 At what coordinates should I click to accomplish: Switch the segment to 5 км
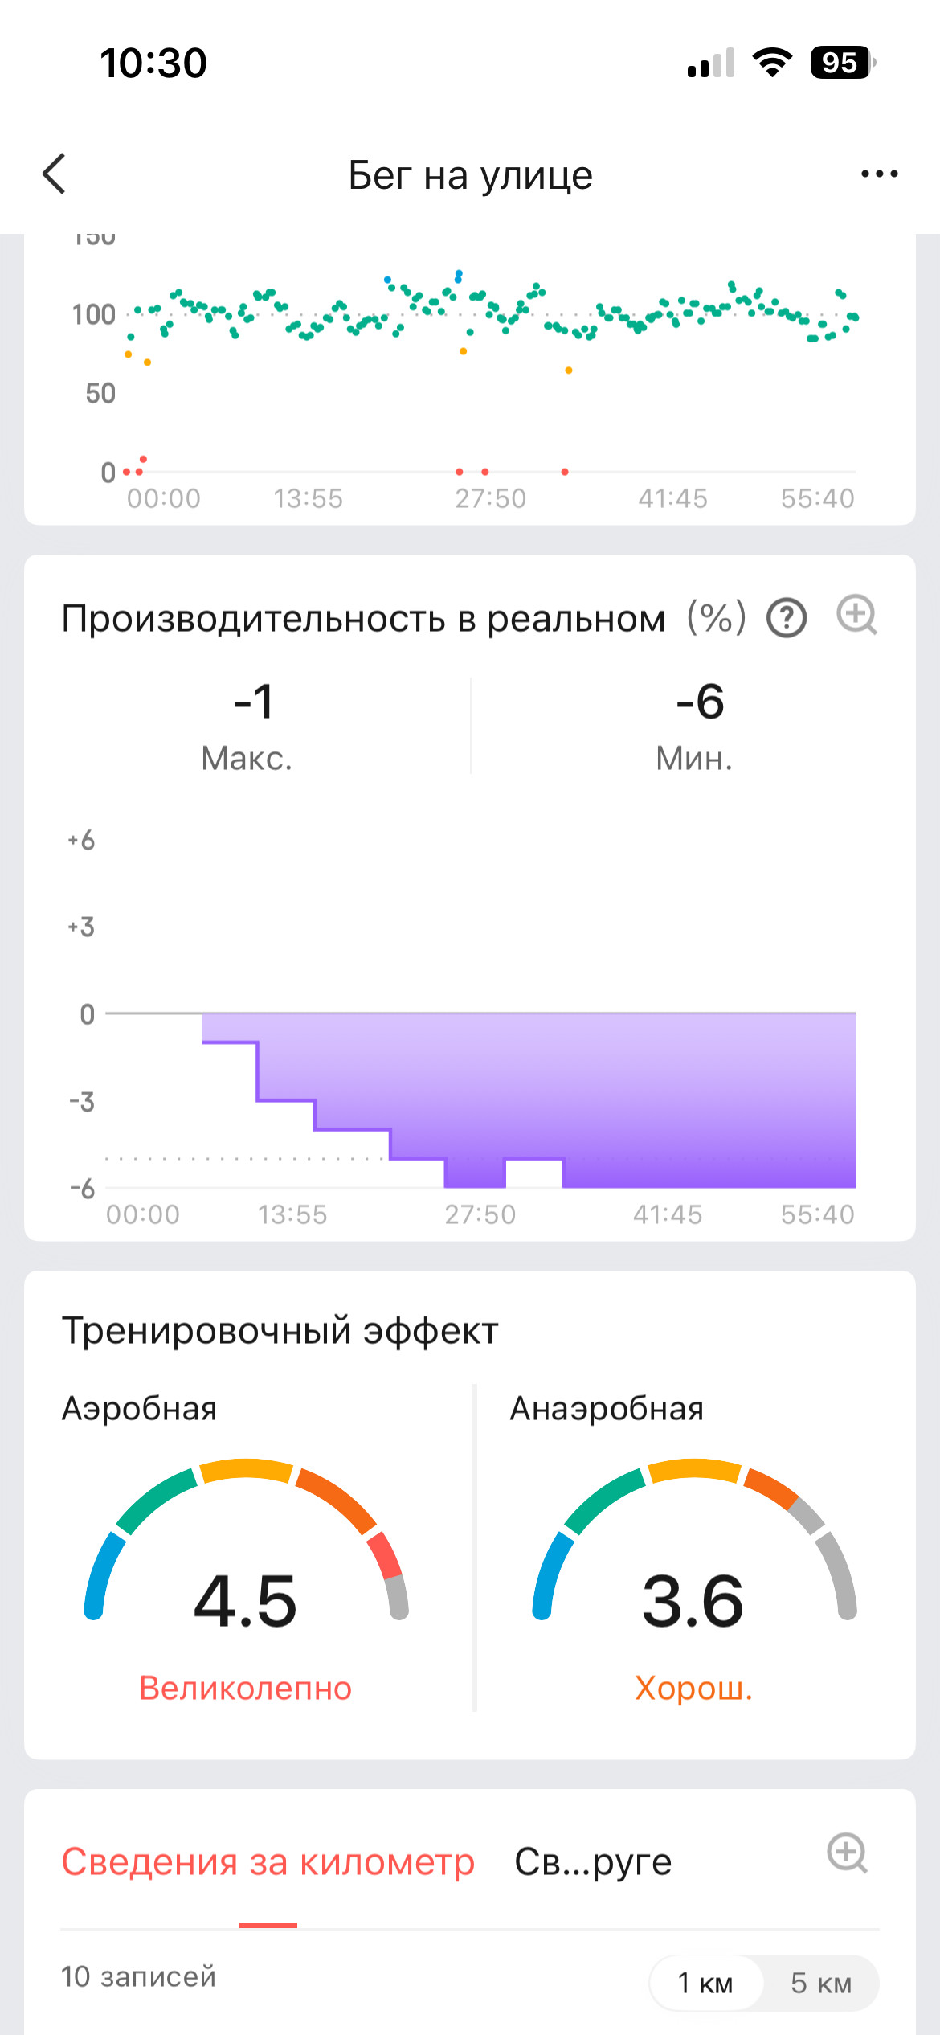point(821,1983)
